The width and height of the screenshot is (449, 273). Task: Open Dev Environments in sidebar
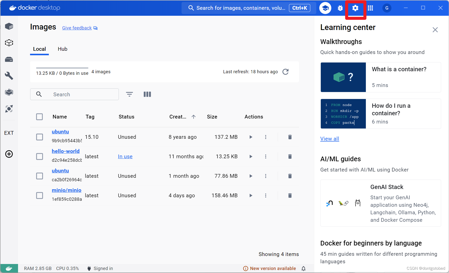(9, 92)
